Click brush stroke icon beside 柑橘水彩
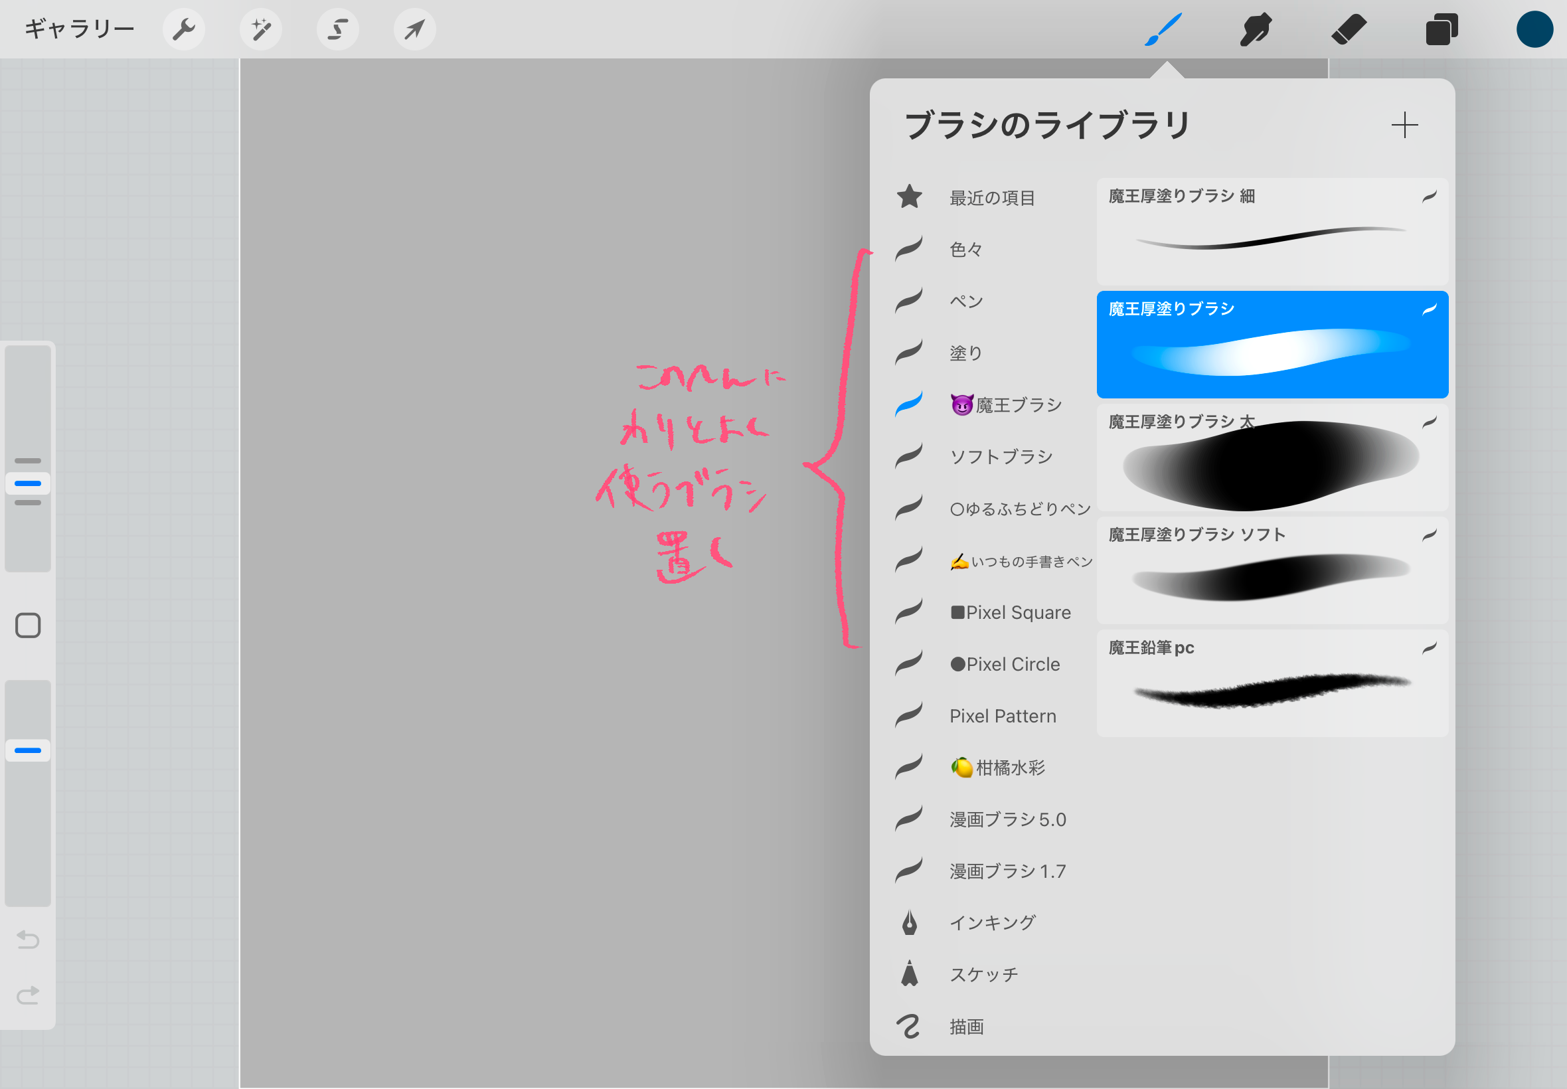Image resolution: width=1567 pixels, height=1089 pixels. (909, 767)
